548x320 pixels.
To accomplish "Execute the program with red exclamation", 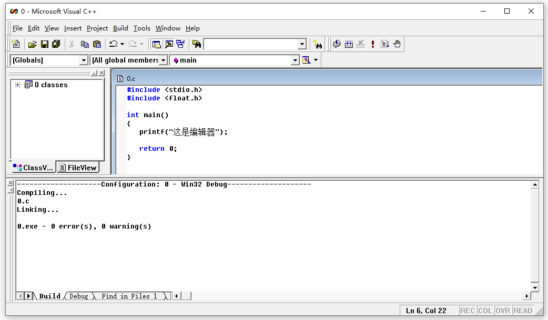I will [x=373, y=44].
